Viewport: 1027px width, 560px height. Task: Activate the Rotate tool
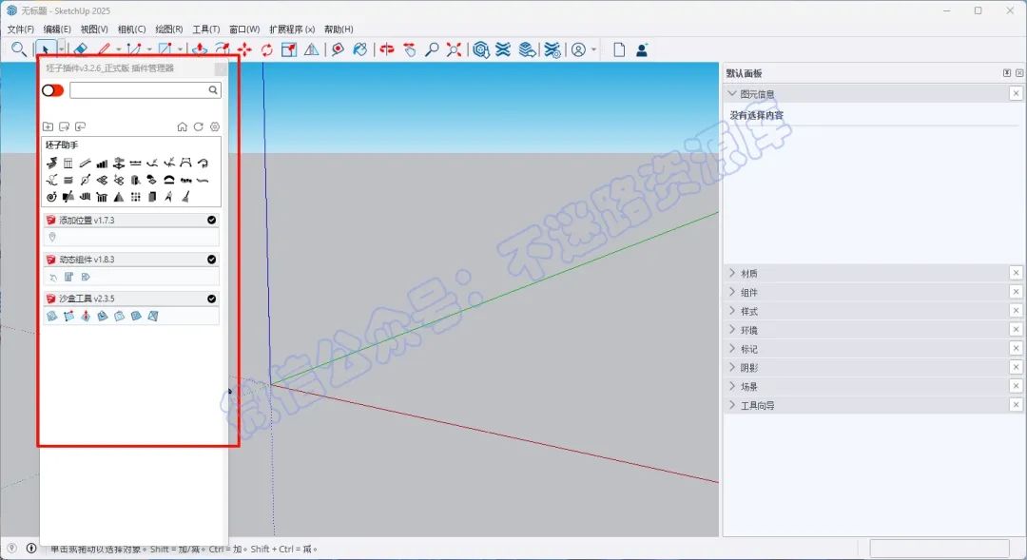click(x=266, y=49)
